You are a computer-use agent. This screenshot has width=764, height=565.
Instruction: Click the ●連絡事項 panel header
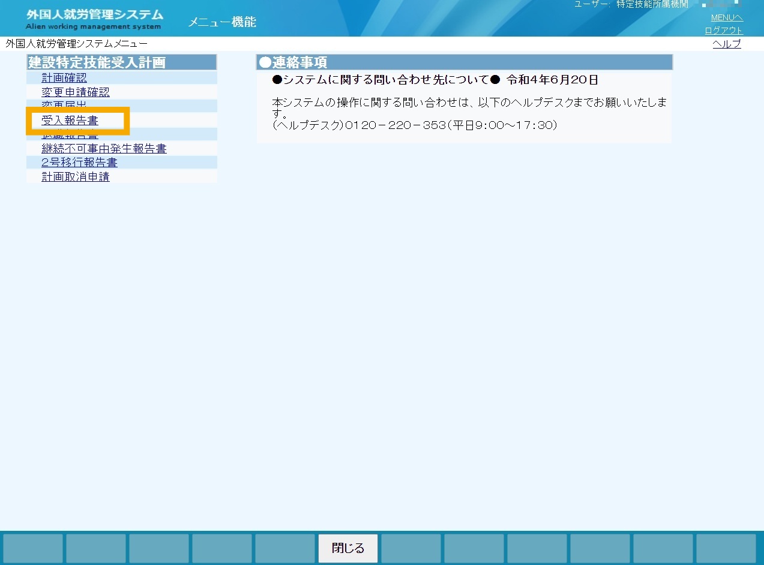(x=465, y=62)
